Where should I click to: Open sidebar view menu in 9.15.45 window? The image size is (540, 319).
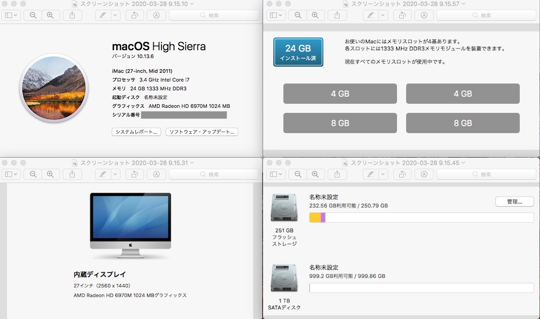coord(276,174)
